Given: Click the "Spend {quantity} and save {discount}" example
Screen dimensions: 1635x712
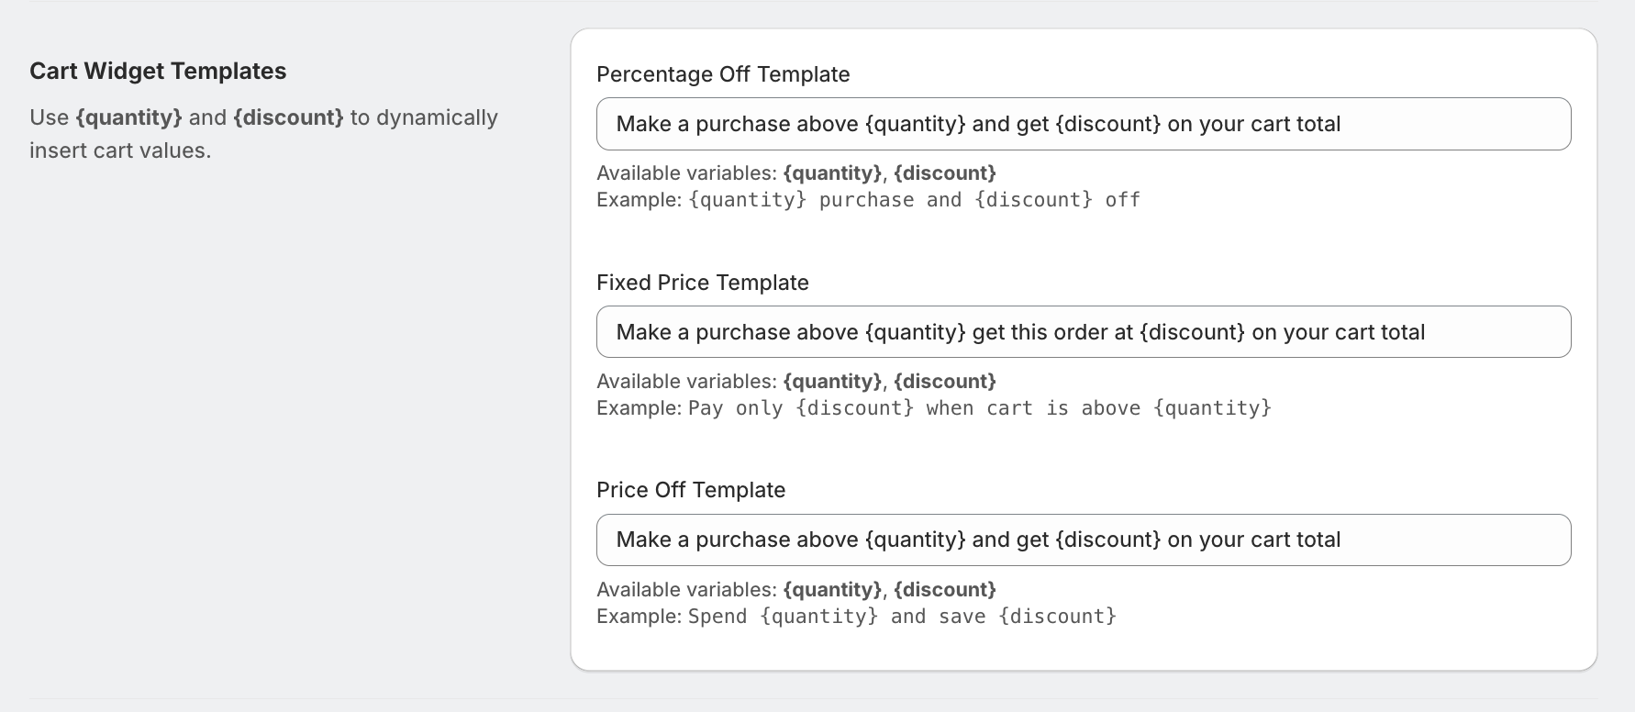Looking at the screenshot, I should (x=902, y=617).
